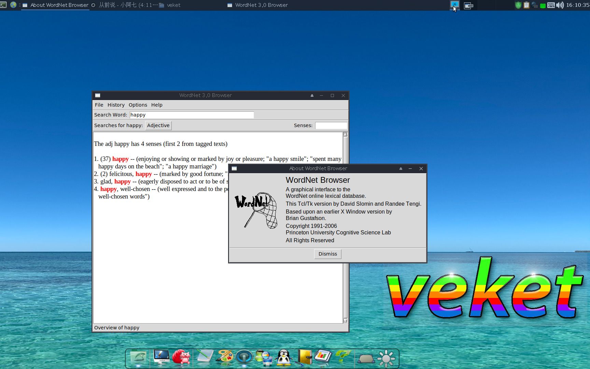The width and height of the screenshot is (590, 369).
Task: Launch the penguin dock icon
Action: pos(284,358)
